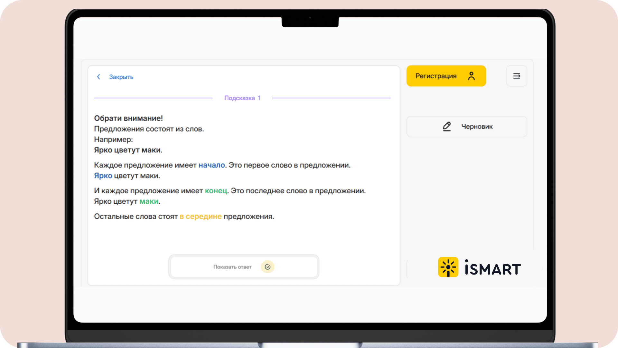Click the green word конец

pos(216,191)
